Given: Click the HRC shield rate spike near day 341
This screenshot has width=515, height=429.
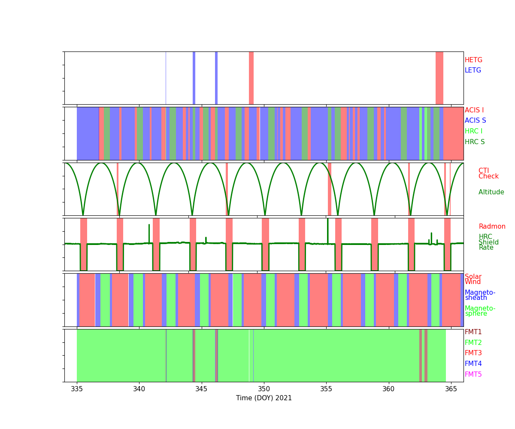Looking at the screenshot, I should (x=149, y=233).
